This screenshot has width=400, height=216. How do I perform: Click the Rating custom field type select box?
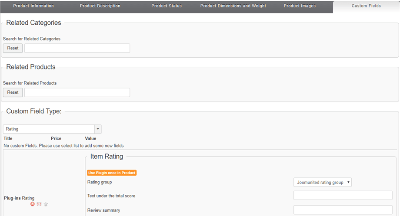pyautogui.click(x=49, y=129)
